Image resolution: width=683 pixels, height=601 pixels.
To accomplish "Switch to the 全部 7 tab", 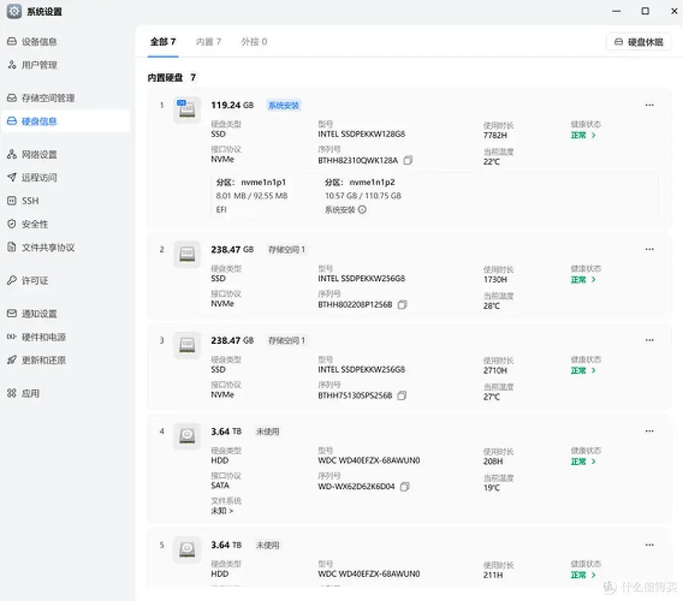I will (x=163, y=42).
